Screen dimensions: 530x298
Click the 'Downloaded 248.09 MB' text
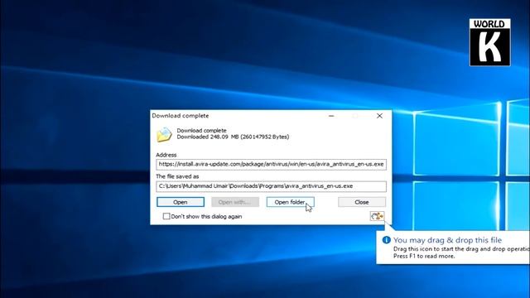(233, 137)
